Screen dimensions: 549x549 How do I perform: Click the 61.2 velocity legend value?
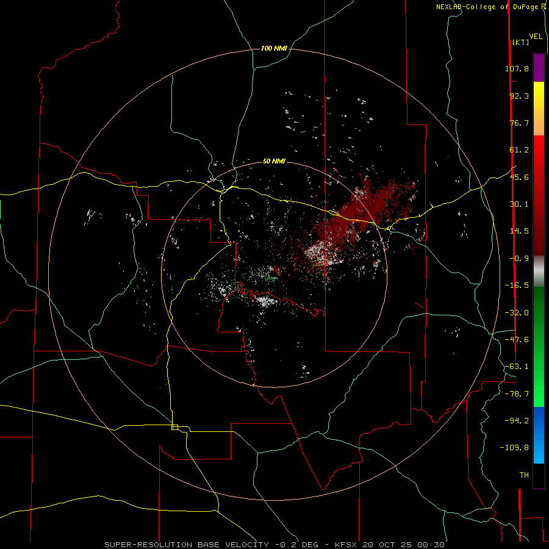point(519,150)
